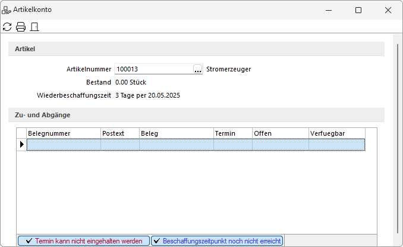Click the Termin column header
403x247 pixels.
[232, 133]
